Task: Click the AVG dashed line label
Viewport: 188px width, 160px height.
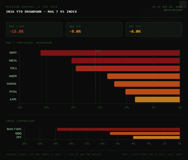Action: [x=98, y=51]
